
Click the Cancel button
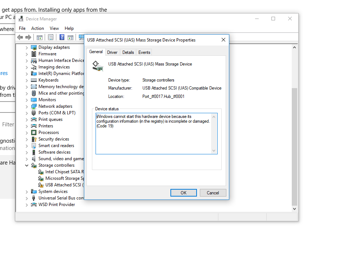coord(213,193)
